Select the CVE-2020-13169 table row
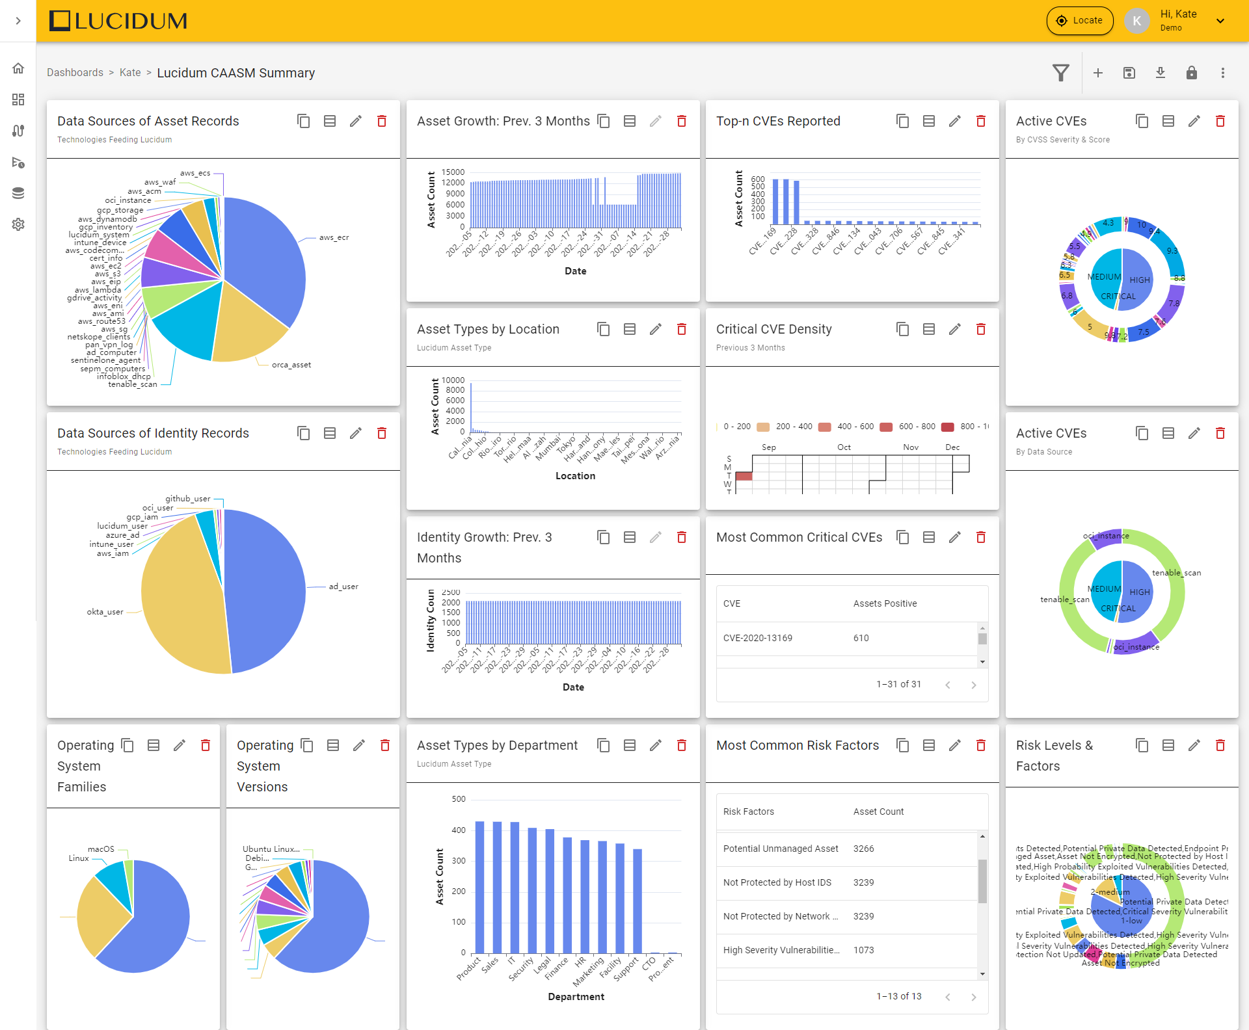The width and height of the screenshot is (1249, 1030). tap(847, 639)
